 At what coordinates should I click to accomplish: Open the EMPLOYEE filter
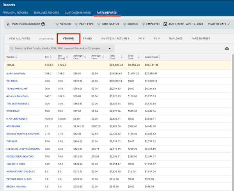[x=151, y=24]
